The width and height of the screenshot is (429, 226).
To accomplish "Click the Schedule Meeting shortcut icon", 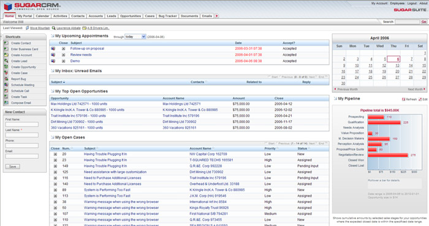I will pyautogui.click(x=6, y=85).
